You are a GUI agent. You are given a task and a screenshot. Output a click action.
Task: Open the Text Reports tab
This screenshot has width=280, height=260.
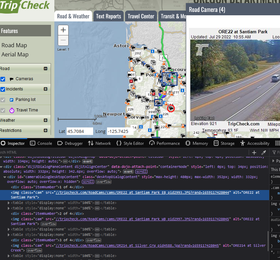tap(108, 16)
